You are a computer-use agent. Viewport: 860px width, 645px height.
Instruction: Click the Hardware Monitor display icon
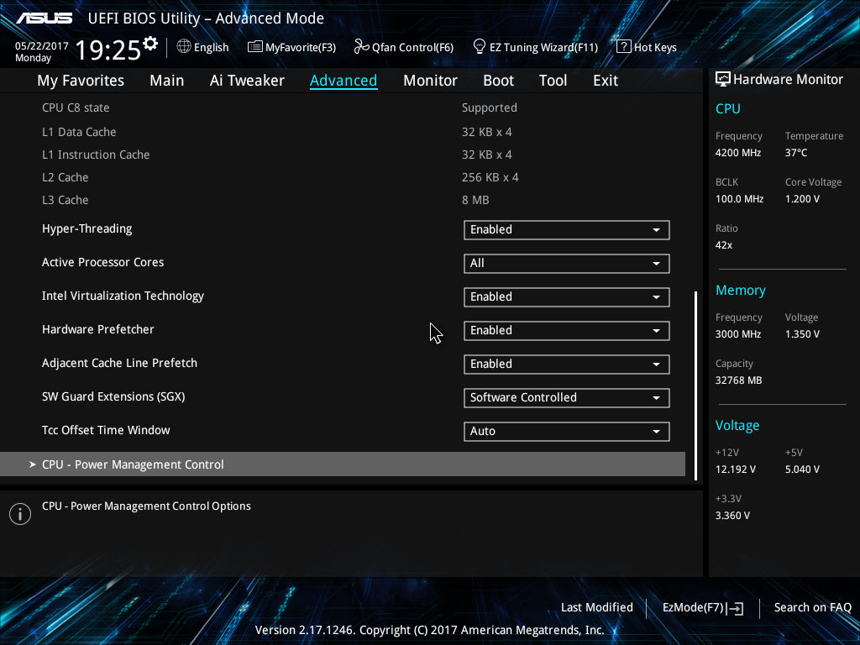[x=723, y=79]
